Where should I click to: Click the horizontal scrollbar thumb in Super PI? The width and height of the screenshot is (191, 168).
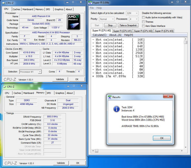click(97, 151)
